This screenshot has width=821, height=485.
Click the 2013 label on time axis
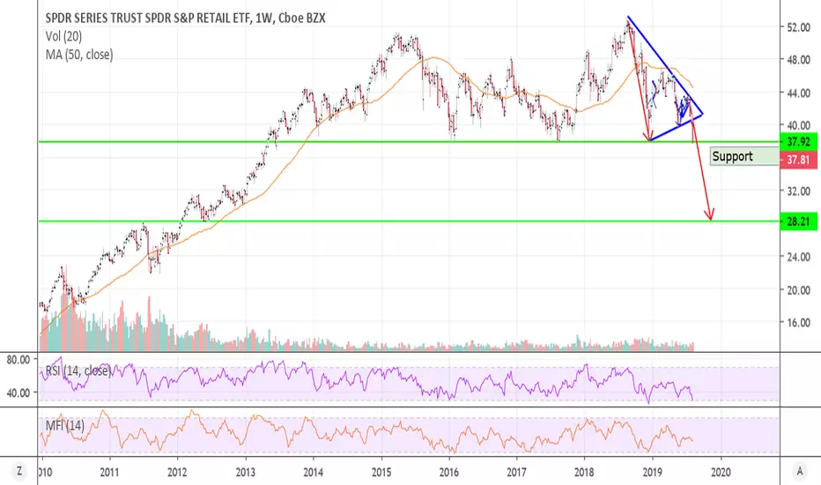pyautogui.click(x=245, y=473)
